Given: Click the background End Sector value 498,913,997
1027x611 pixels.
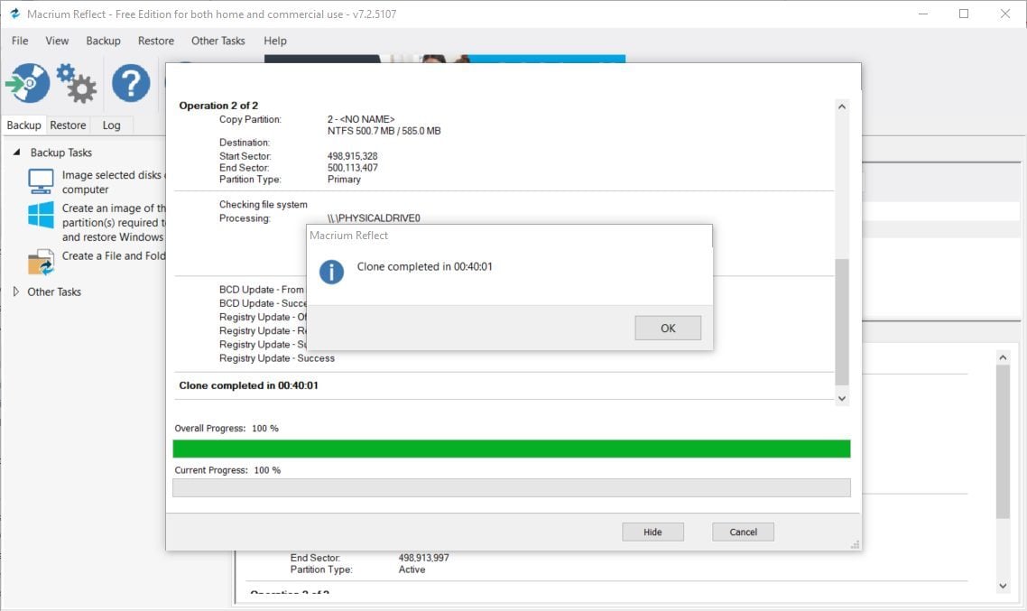Looking at the screenshot, I should (424, 558).
